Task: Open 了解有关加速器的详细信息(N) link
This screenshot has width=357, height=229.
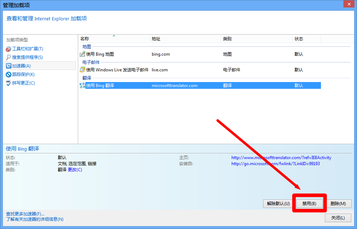Action: [35, 219]
